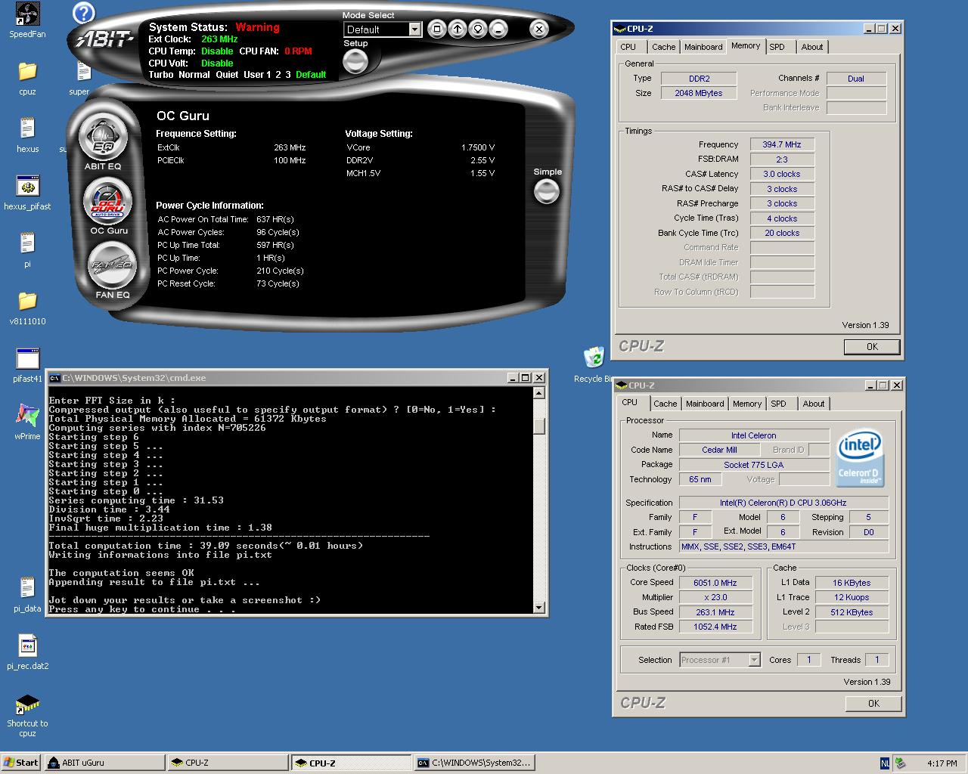This screenshot has height=774, width=968.
Task: Click the bulb-shaped round button in uGuru header
Action: (478, 29)
